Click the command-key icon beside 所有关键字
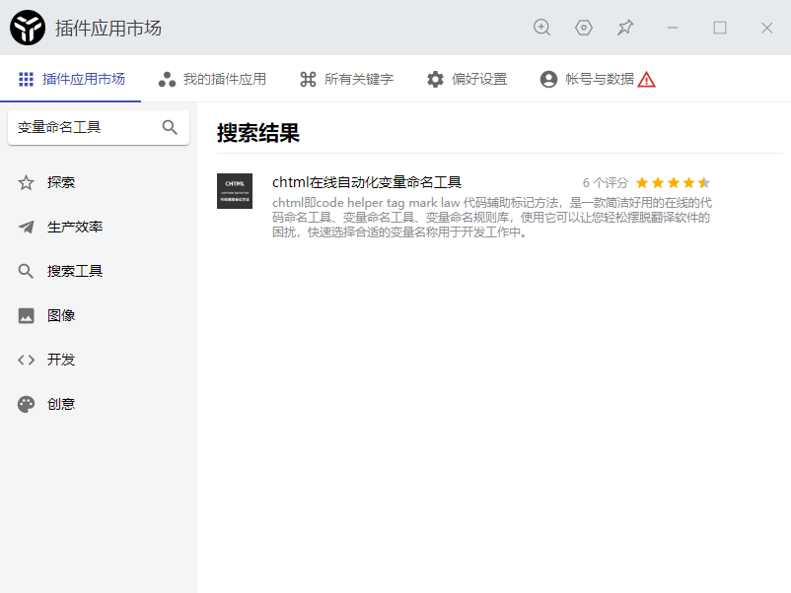The width and height of the screenshot is (791, 593). pyautogui.click(x=308, y=79)
